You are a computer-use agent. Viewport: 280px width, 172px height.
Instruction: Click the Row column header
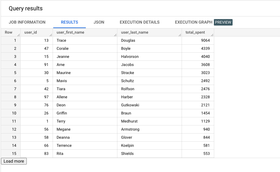(x=9, y=32)
